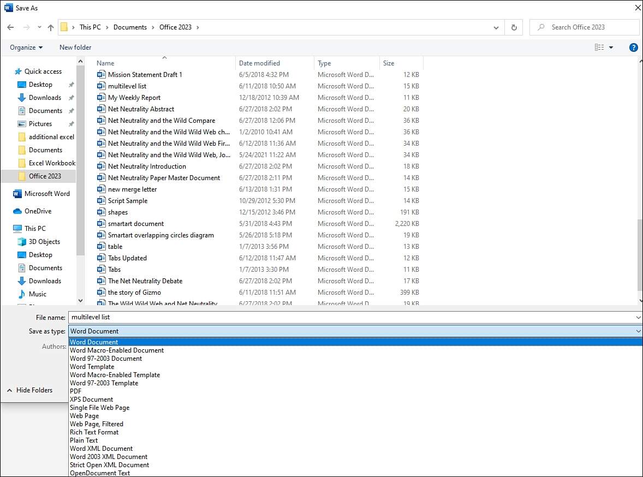
Task: Click the My Weekly Report file icon
Action: (x=102, y=98)
